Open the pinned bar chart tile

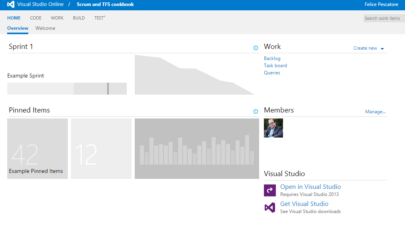197,149
